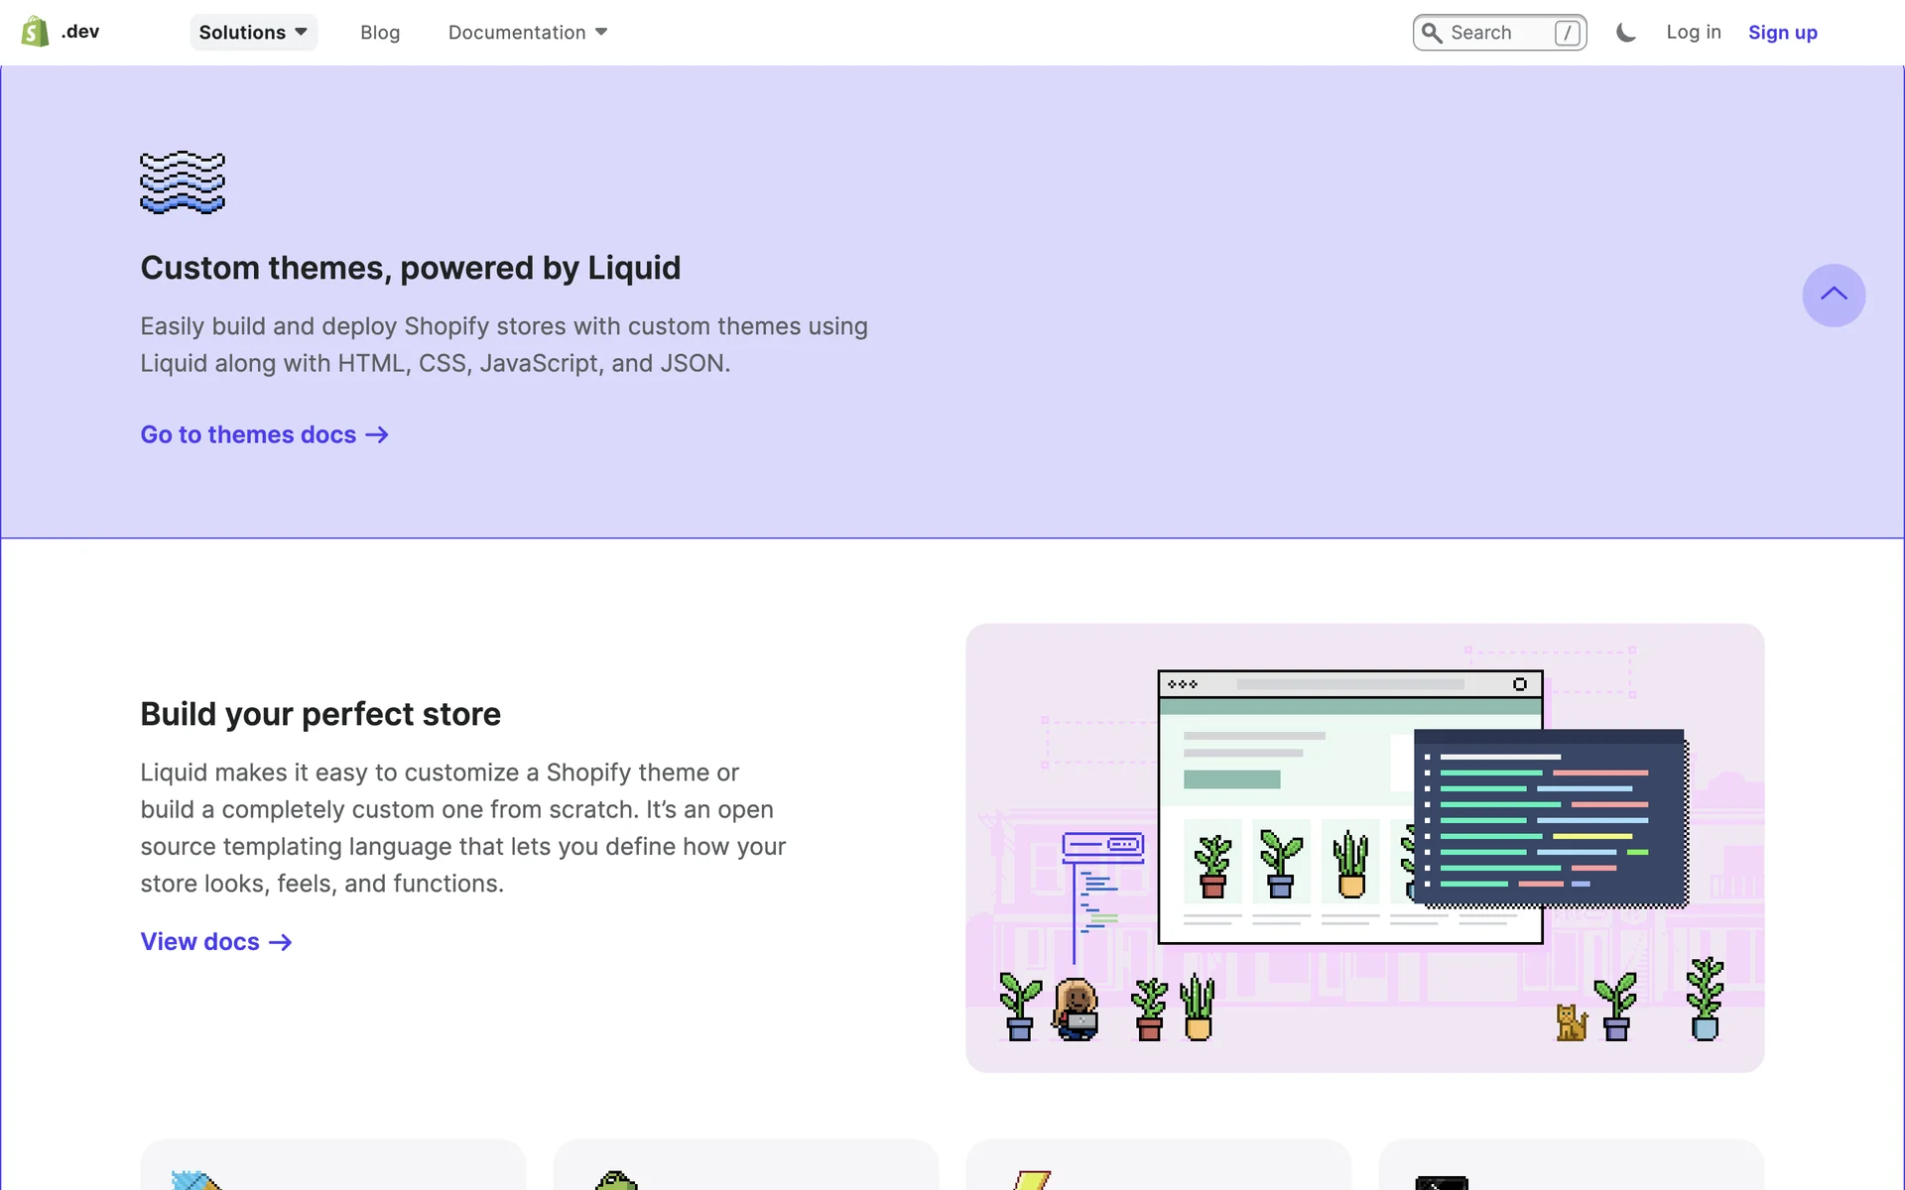Click the caret arrow next to Documentation
The image size is (1905, 1190).
tap(601, 33)
